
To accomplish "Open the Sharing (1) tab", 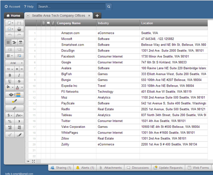I will click(x=61, y=168).
